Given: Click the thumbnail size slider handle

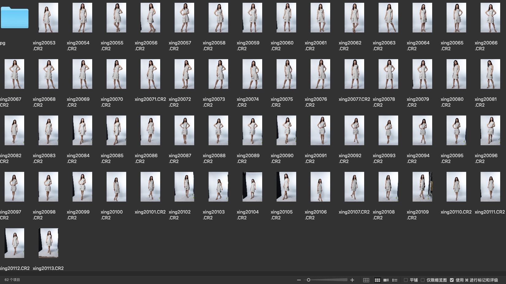Looking at the screenshot, I should coord(308,280).
